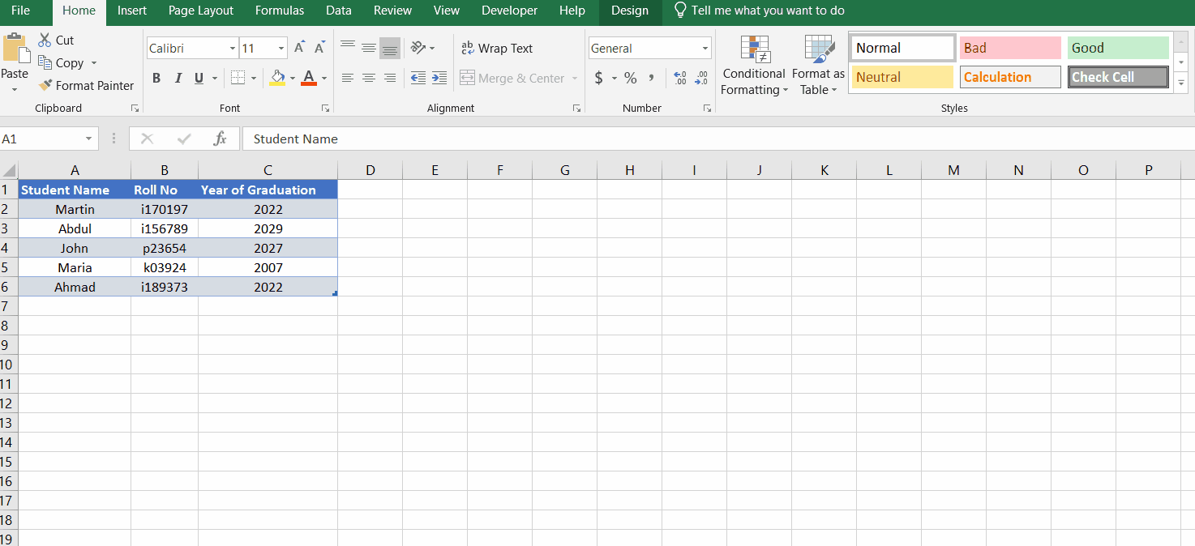Screen dimensions: 1195x546
Task: Switch to the Insert tab
Action: (132, 11)
